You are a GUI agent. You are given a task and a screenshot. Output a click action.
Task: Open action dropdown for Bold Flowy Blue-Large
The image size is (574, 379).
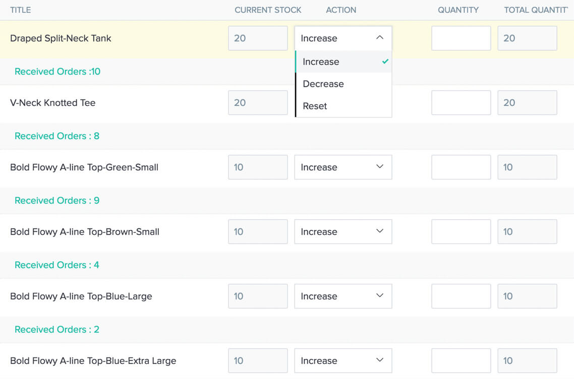[343, 296]
